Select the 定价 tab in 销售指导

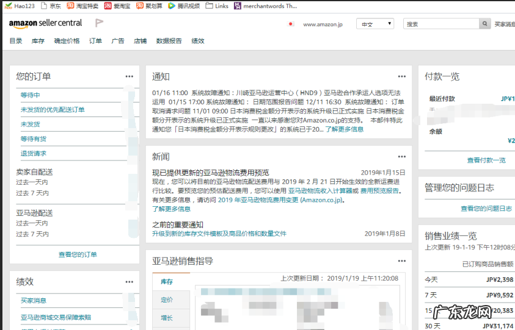coord(171,300)
